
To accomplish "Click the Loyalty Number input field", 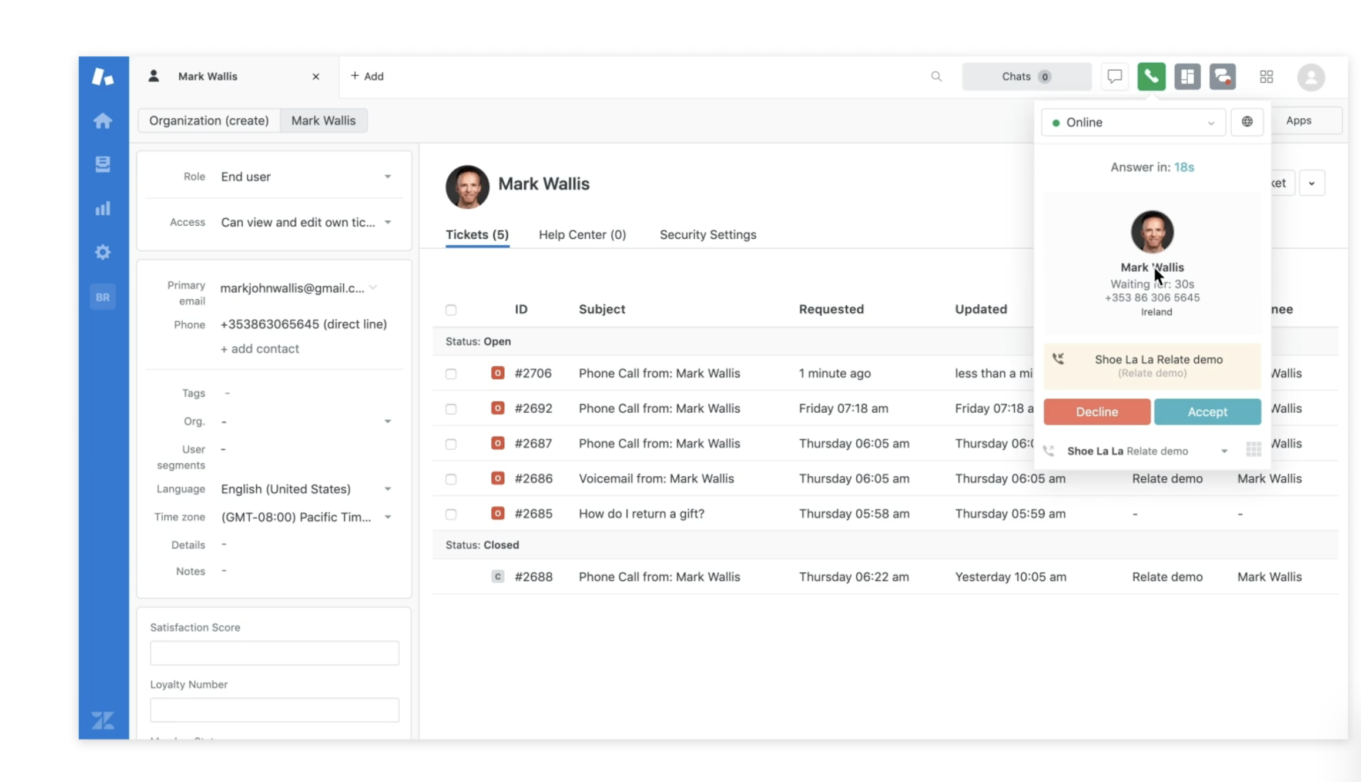I will 274,710.
